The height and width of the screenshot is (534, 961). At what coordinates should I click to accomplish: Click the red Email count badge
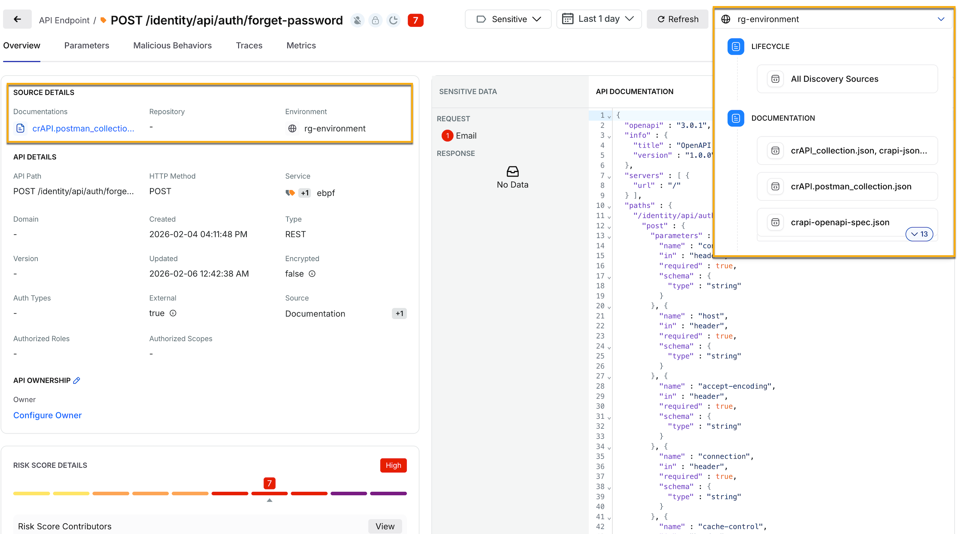tap(447, 136)
